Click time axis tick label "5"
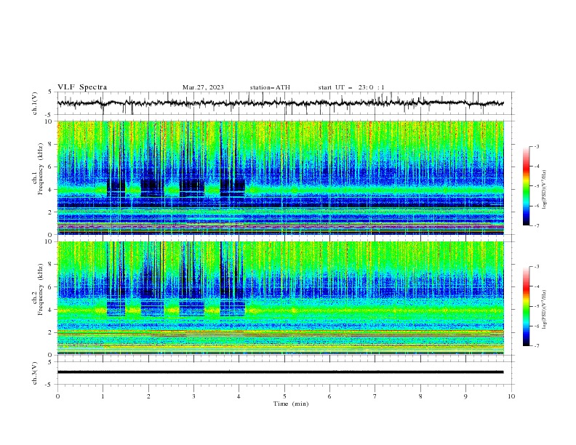The width and height of the screenshot is (576, 445). 284,396
